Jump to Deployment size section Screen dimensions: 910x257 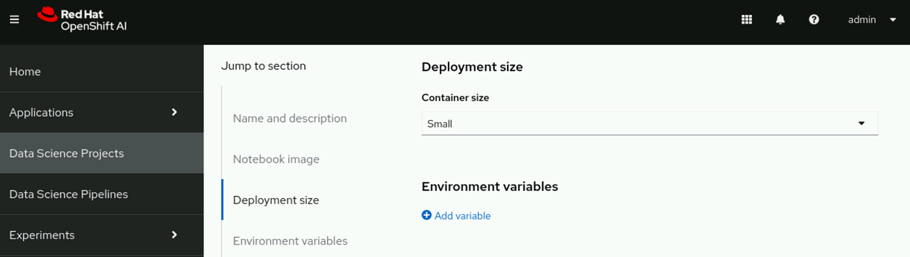[x=276, y=200]
